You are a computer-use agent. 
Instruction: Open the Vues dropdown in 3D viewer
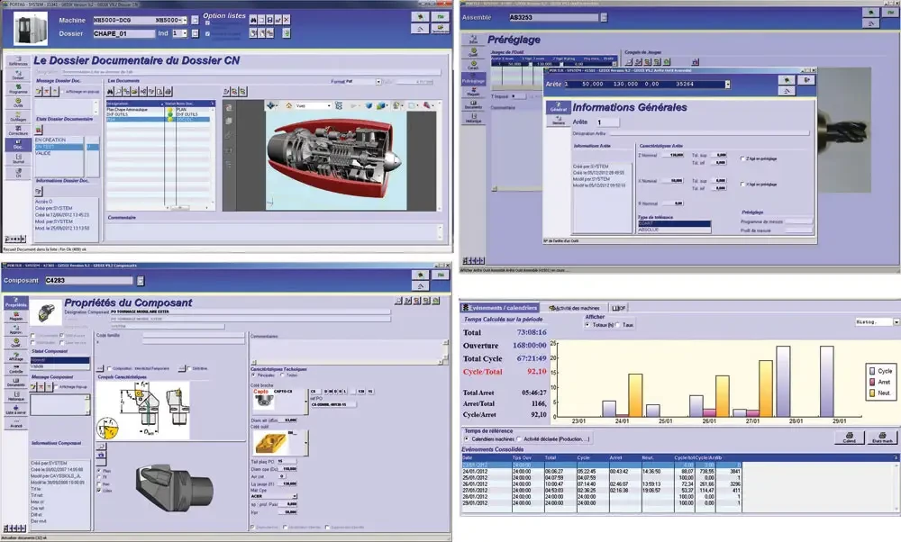329,105
